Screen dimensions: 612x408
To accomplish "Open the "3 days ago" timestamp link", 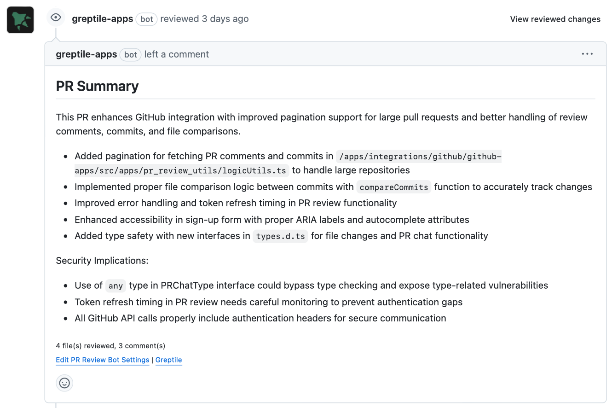I will click(x=225, y=19).
